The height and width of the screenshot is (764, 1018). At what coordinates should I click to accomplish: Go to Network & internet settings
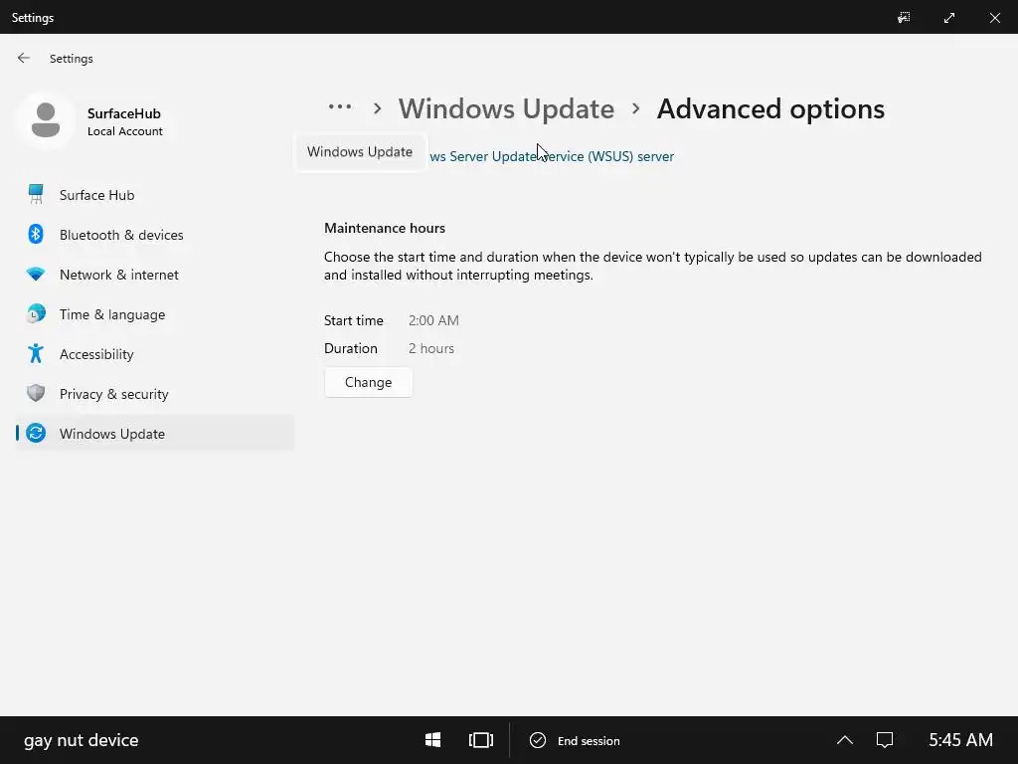154,275
